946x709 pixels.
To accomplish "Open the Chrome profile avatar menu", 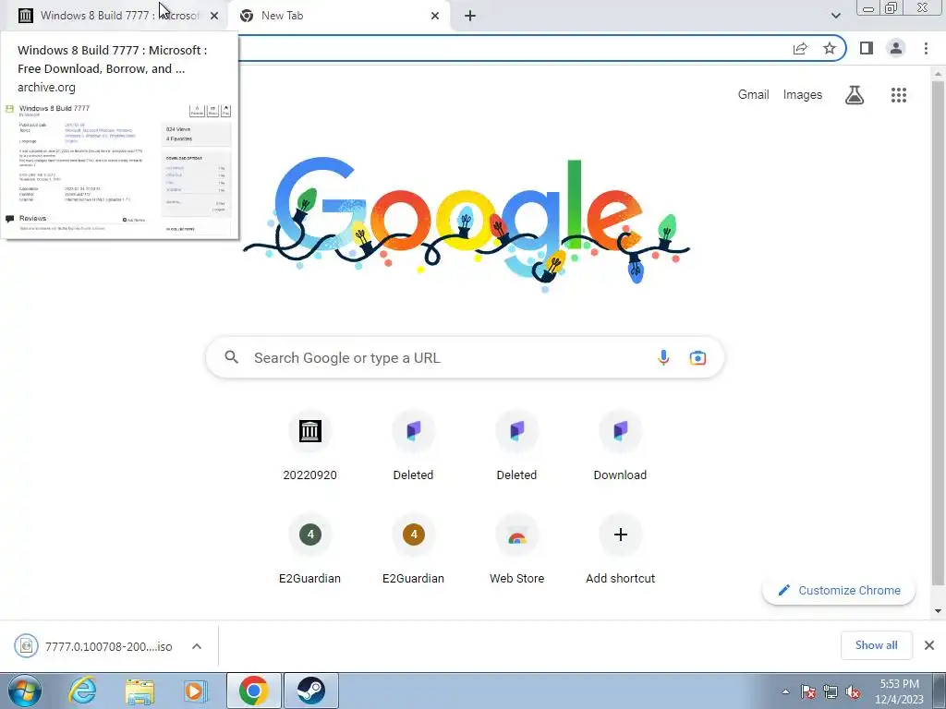I will tap(896, 48).
